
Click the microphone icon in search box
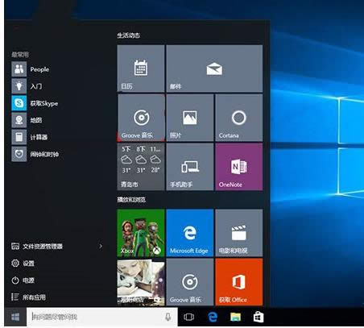click(x=168, y=317)
